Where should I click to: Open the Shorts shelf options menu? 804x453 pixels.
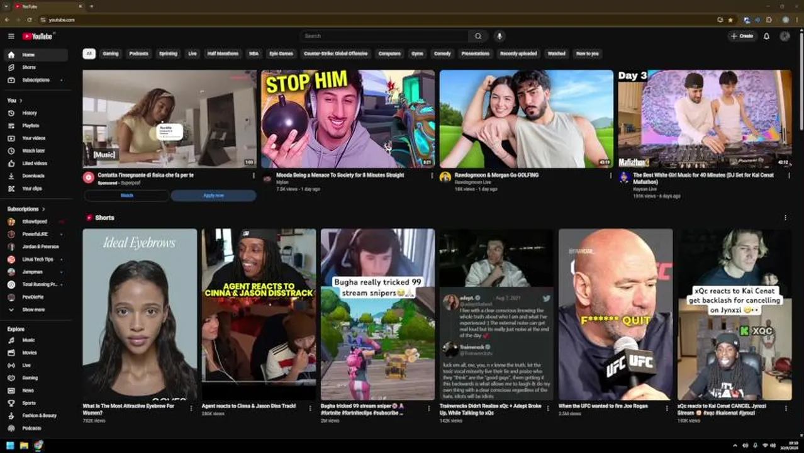pos(785,218)
